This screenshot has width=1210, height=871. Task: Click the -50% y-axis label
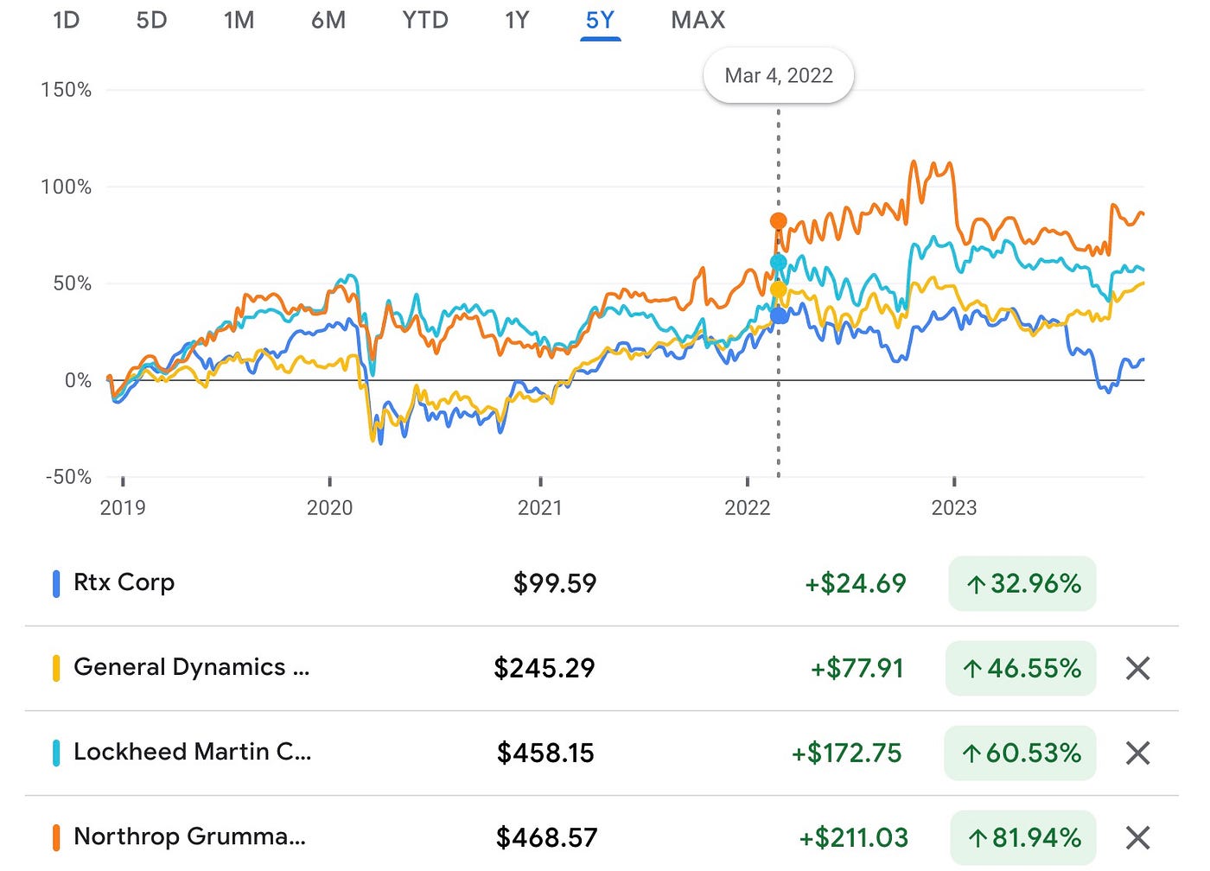click(68, 477)
